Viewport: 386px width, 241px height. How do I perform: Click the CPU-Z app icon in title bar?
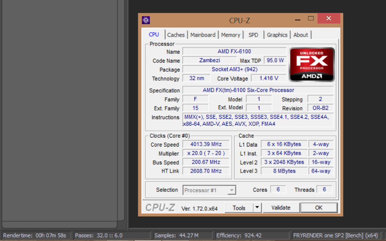point(146,20)
